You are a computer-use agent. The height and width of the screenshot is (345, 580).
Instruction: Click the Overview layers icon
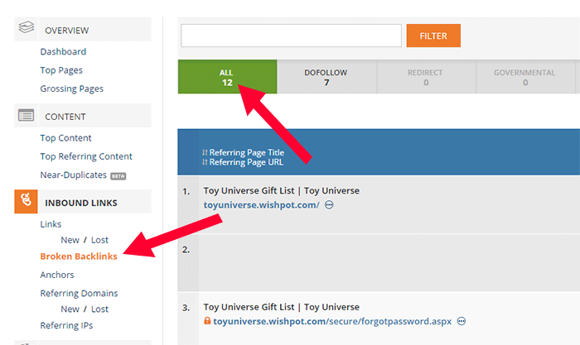coord(27,27)
